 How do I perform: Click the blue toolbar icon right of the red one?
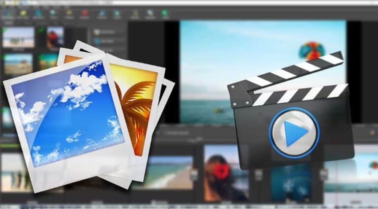(102, 13)
